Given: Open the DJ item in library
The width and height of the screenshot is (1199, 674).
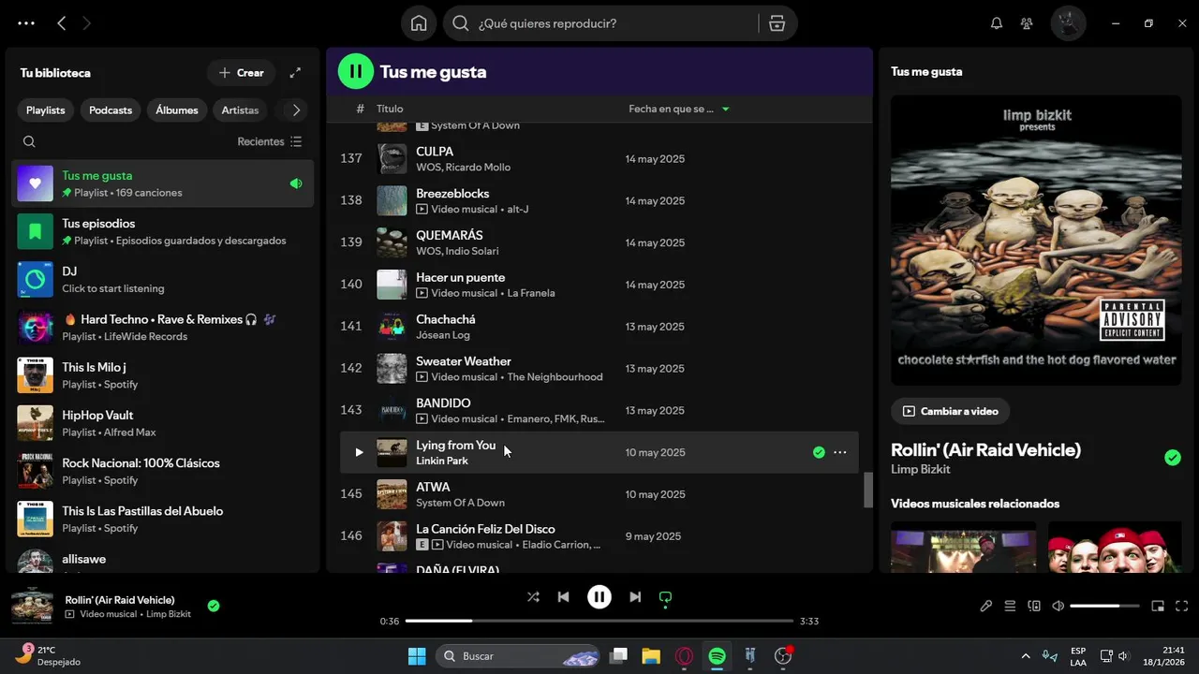Looking at the screenshot, I should point(163,279).
